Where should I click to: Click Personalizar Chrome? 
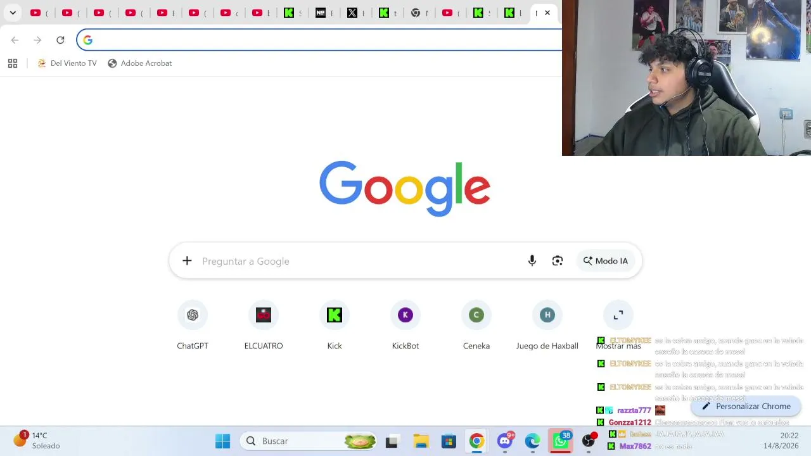click(746, 407)
